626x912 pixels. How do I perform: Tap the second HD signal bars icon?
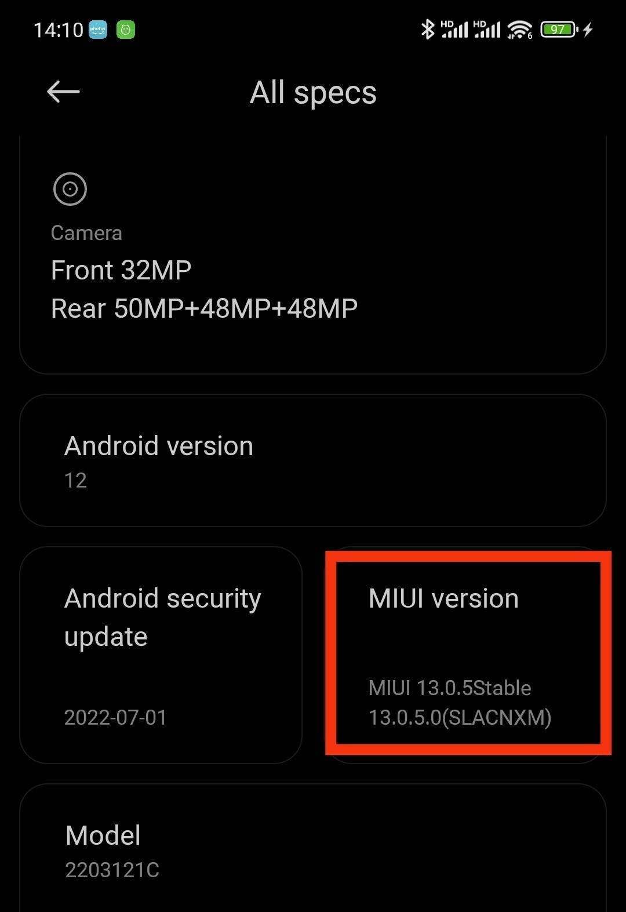pyautogui.click(x=487, y=29)
